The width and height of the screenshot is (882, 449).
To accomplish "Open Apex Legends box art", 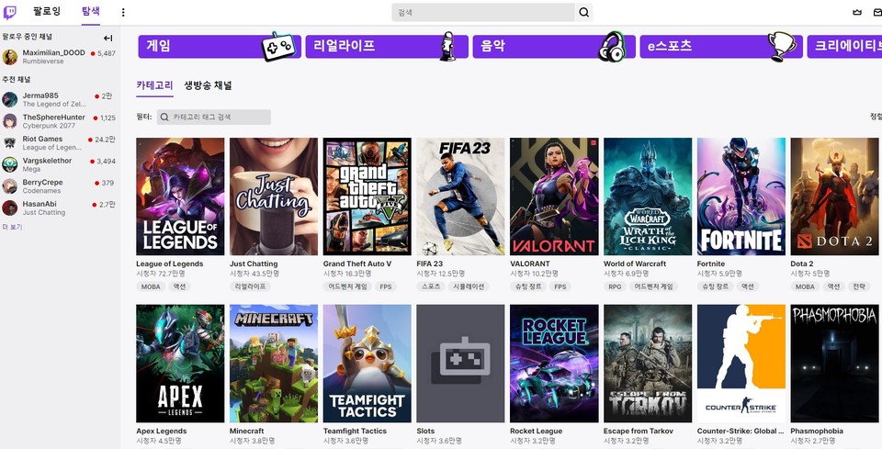I will 180,364.
